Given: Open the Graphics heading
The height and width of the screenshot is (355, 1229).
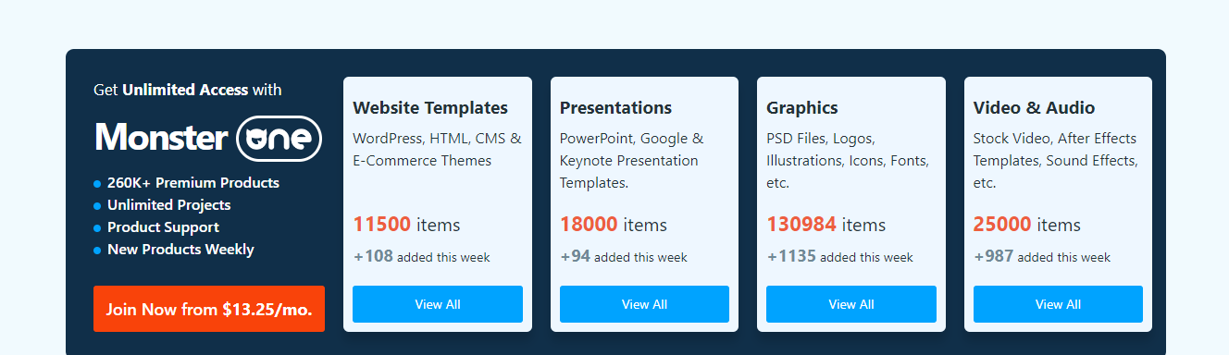Looking at the screenshot, I should tap(802, 108).
